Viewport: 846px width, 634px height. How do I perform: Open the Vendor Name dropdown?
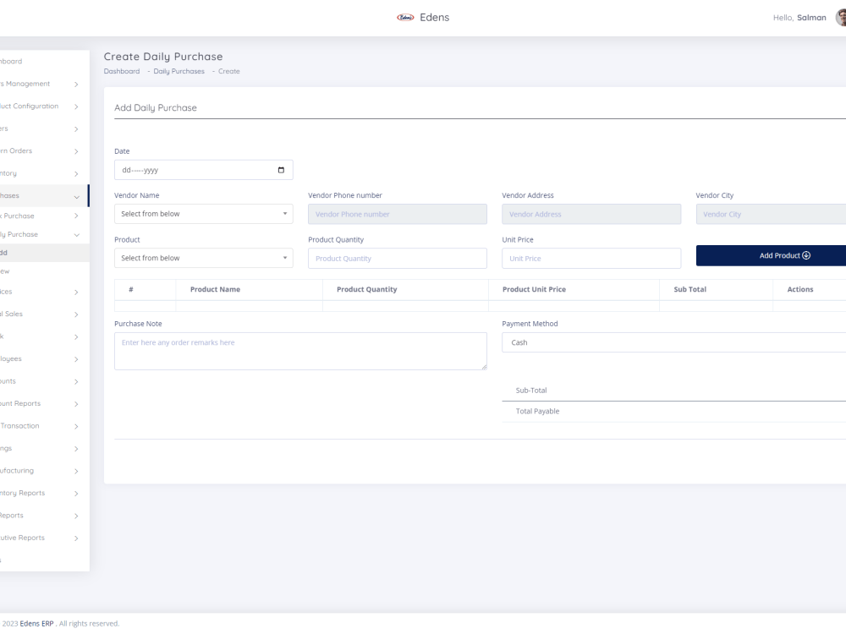(203, 214)
